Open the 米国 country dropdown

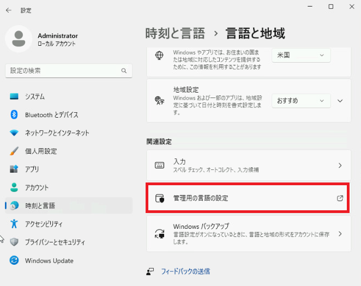[301, 55]
